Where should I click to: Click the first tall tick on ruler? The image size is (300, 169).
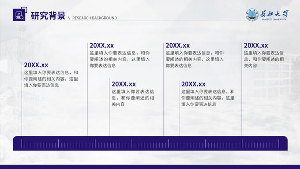click(x=22, y=143)
